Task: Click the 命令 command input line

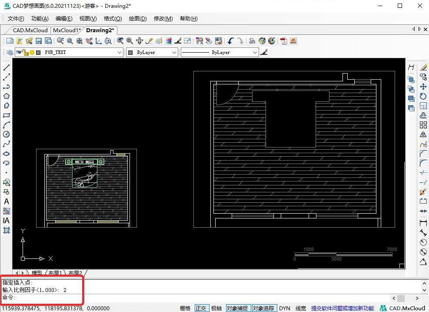Action: click(174, 298)
